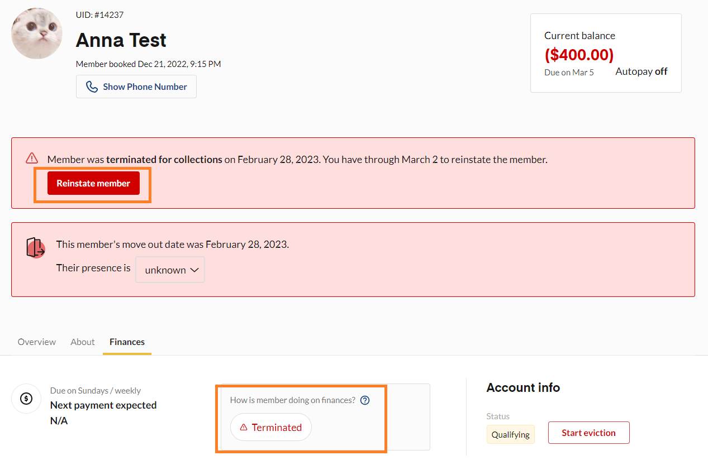Viewport: 708px width, 465px height.
Task: Expand the presence dropdown showing unknown
Action: click(170, 270)
